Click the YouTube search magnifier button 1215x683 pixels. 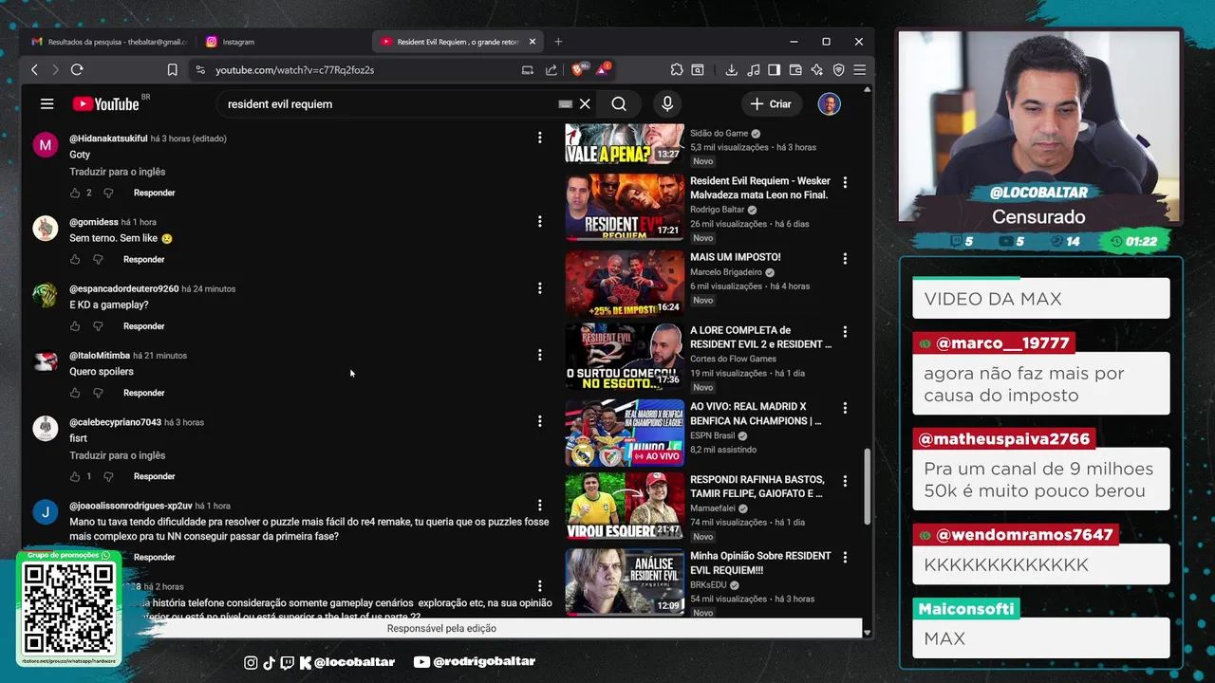(619, 103)
